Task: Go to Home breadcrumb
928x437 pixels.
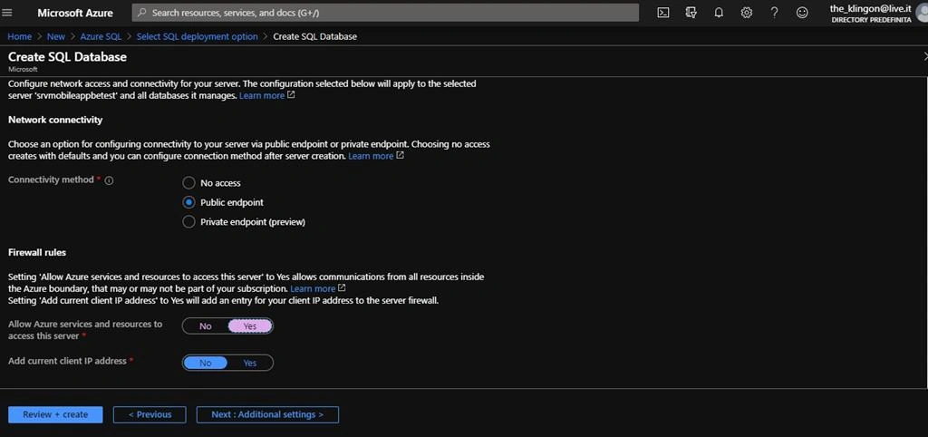Action: [x=20, y=36]
